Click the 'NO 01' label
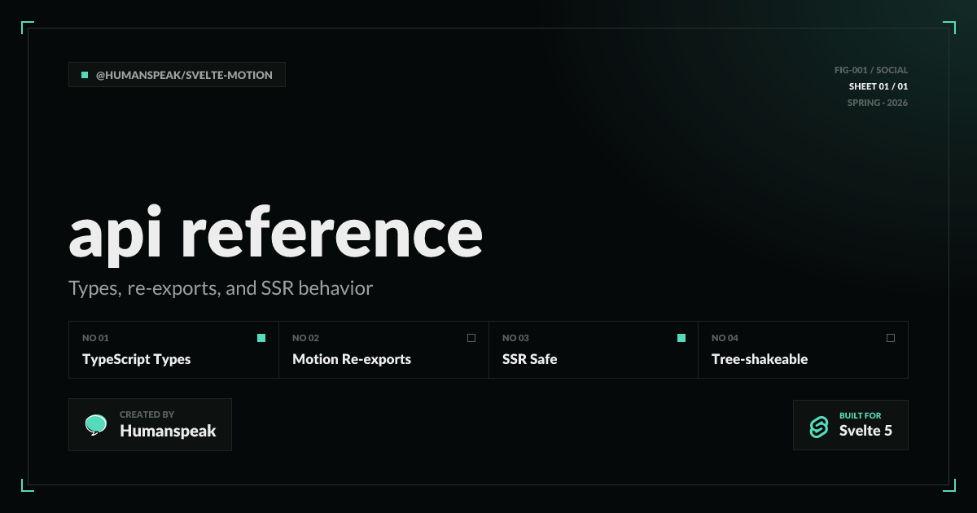Image resolution: width=977 pixels, height=513 pixels. tap(95, 338)
